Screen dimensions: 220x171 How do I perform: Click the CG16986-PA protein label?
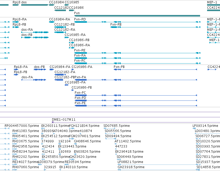(x=82, y=67)
